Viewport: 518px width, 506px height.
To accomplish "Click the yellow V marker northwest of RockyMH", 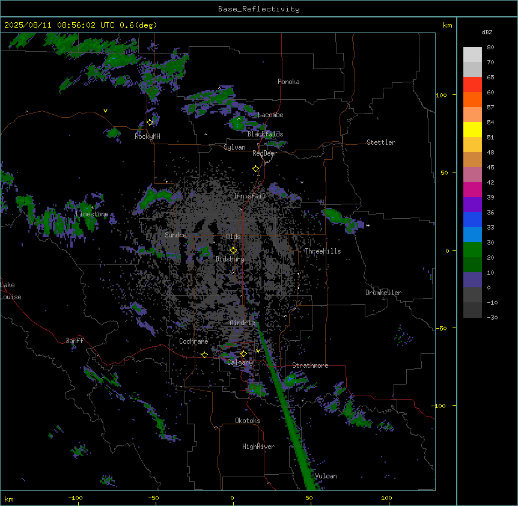I will pos(105,111).
